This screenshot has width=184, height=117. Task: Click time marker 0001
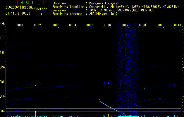coord(20,25)
